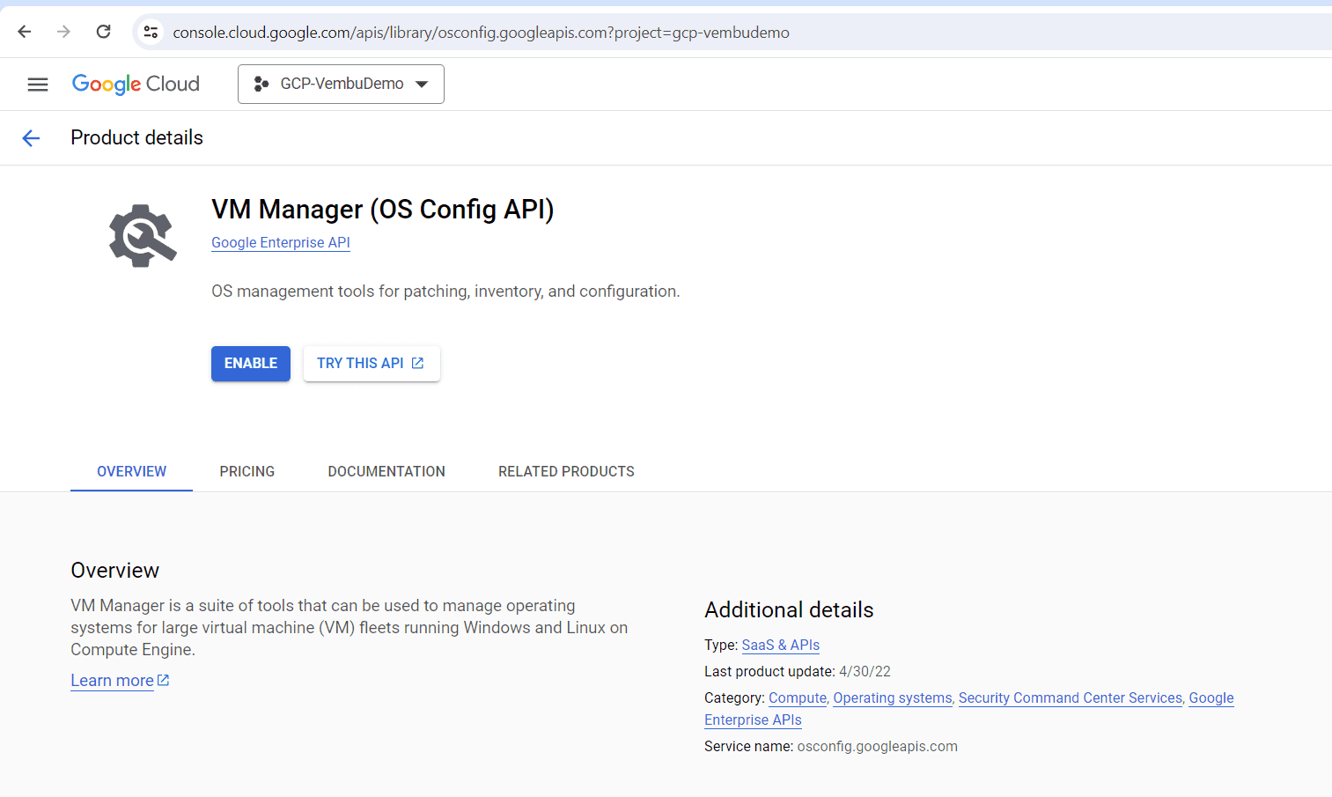
Task: Click the Google Enterprise APIs category link
Action: click(1211, 697)
